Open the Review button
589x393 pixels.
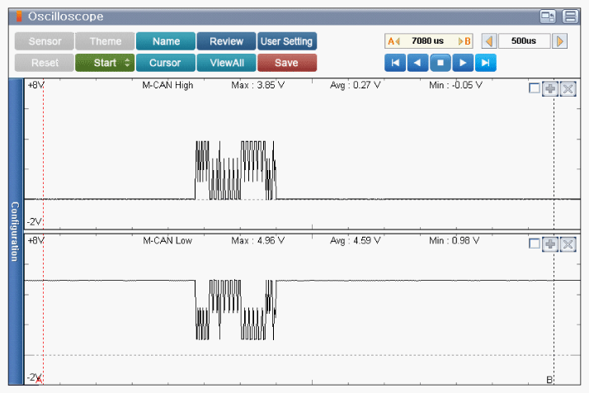point(226,41)
